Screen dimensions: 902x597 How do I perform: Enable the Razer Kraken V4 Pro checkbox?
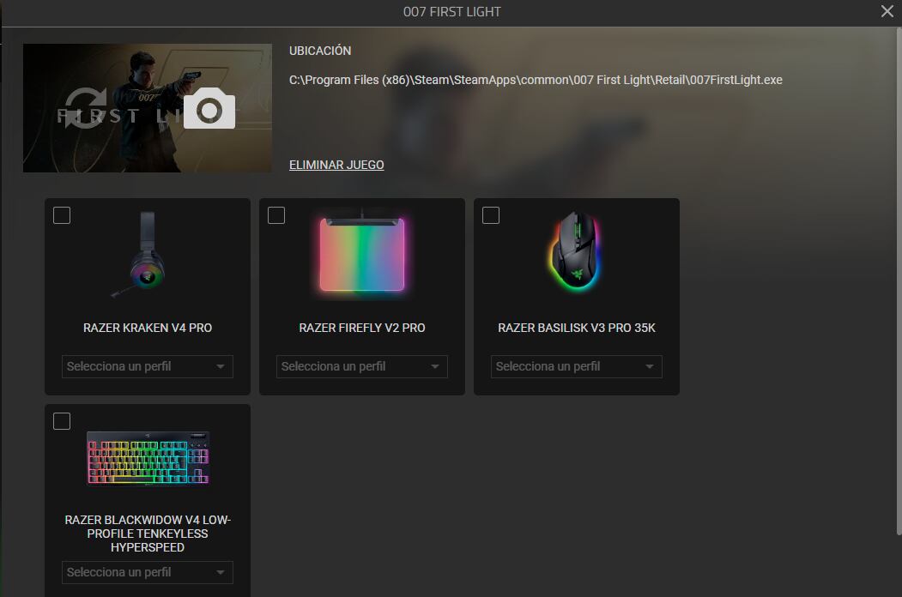click(x=62, y=215)
